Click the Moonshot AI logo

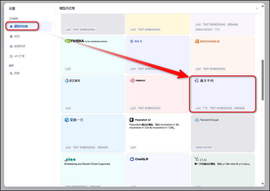140,120
